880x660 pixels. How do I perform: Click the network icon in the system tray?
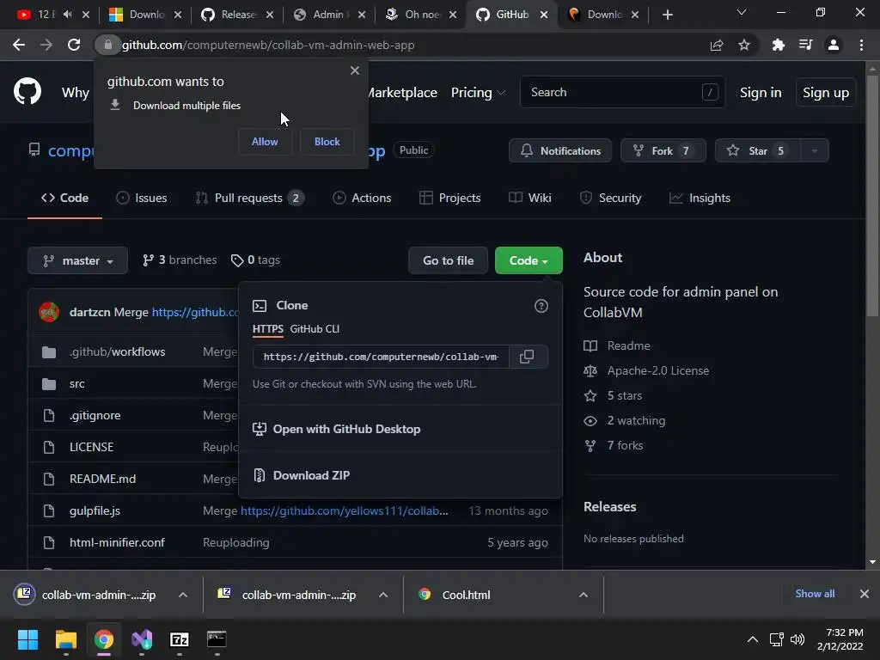click(776, 639)
